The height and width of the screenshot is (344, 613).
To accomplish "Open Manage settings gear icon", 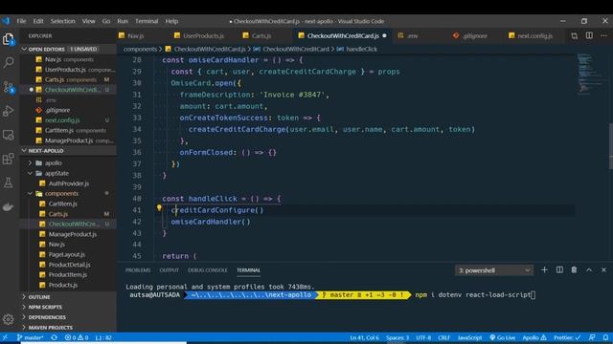I will point(9,319).
